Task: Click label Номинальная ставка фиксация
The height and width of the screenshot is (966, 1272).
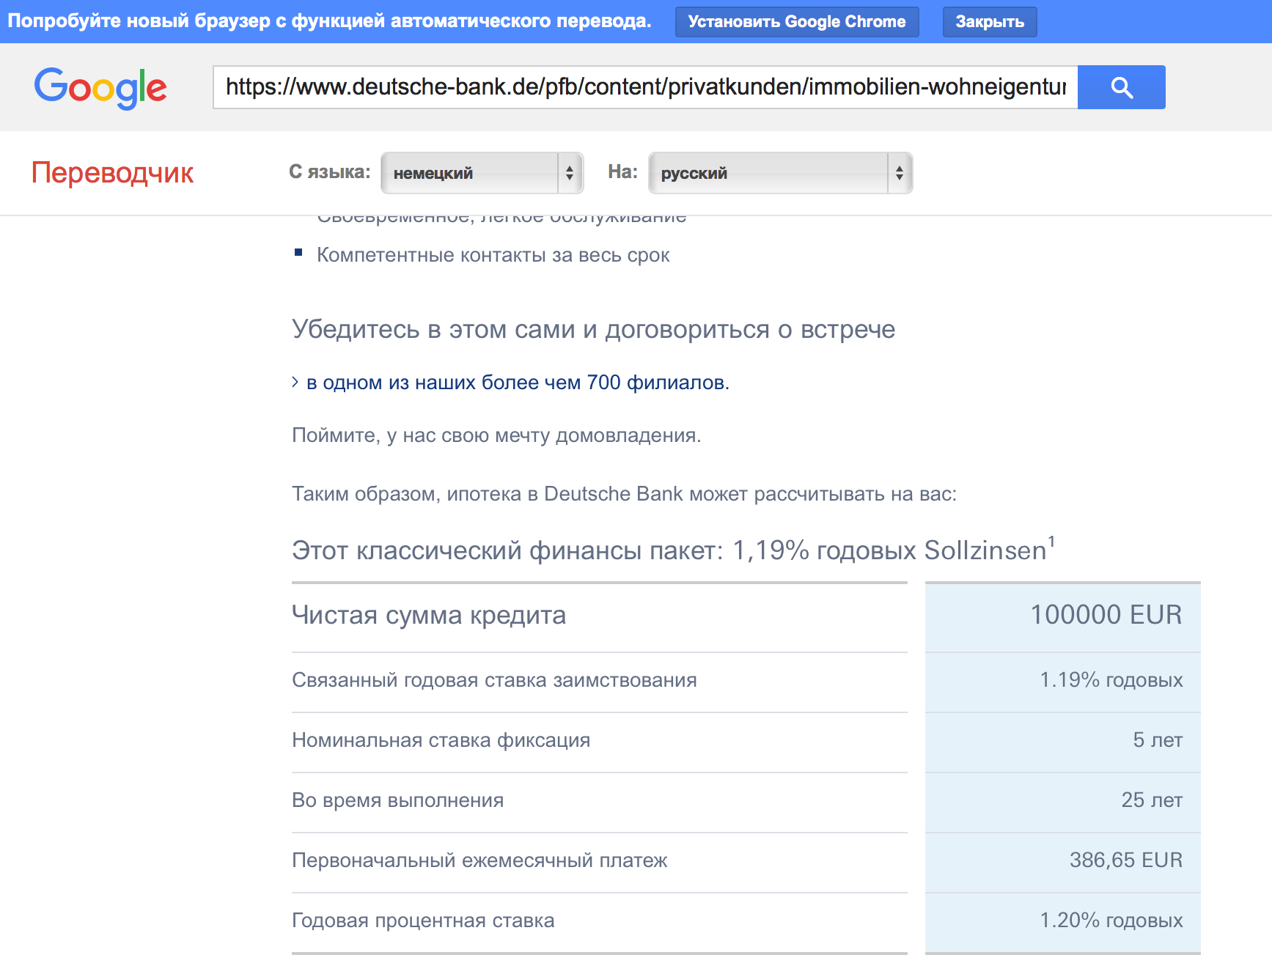Action: pyautogui.click(x=441, y=740)
